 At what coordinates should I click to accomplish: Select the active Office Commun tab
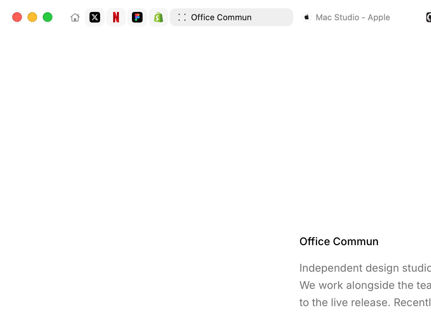231,17
